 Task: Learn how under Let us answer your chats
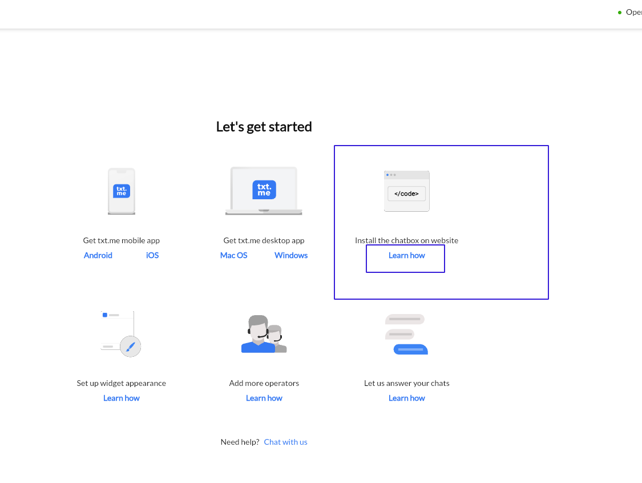[406, 398]
